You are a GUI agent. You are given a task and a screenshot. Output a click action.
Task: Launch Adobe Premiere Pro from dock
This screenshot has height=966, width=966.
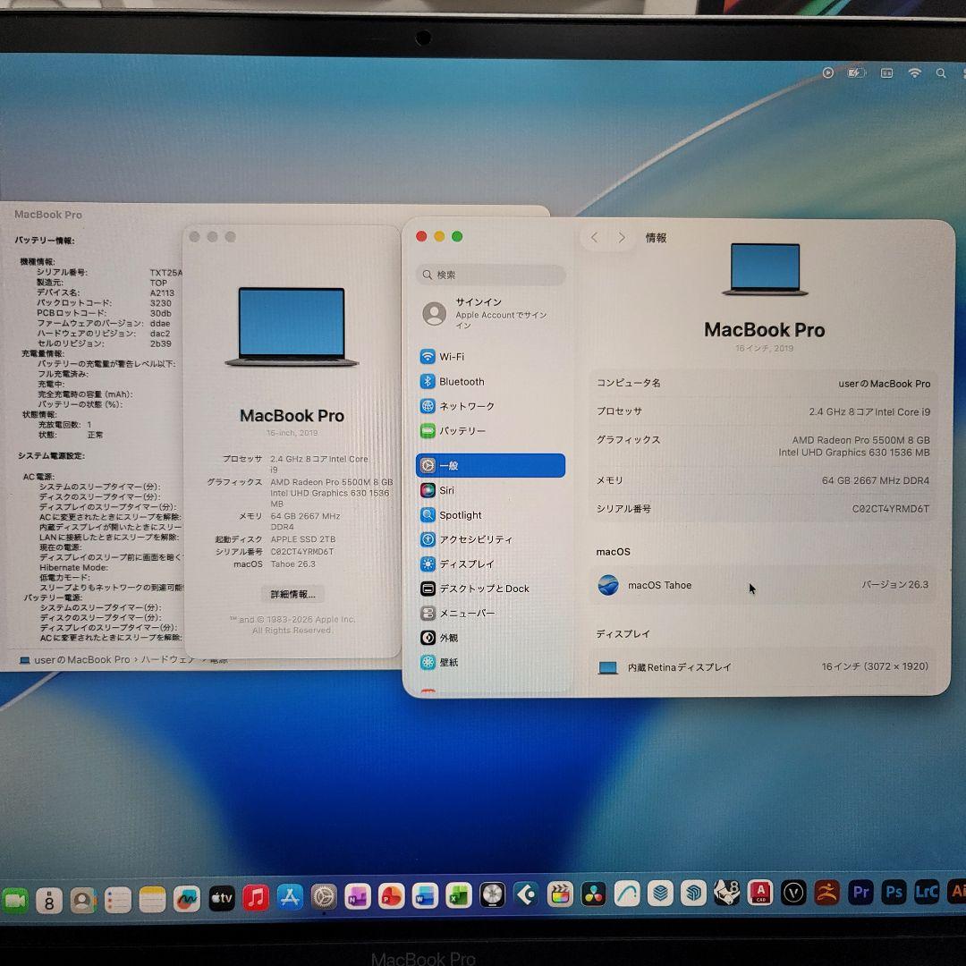pyautogui.click(x=860, y=892)
